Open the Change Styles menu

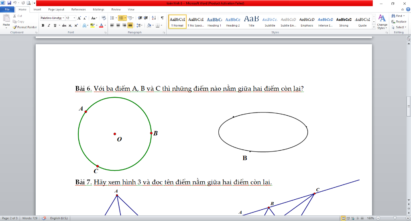[x=382, y=22]
